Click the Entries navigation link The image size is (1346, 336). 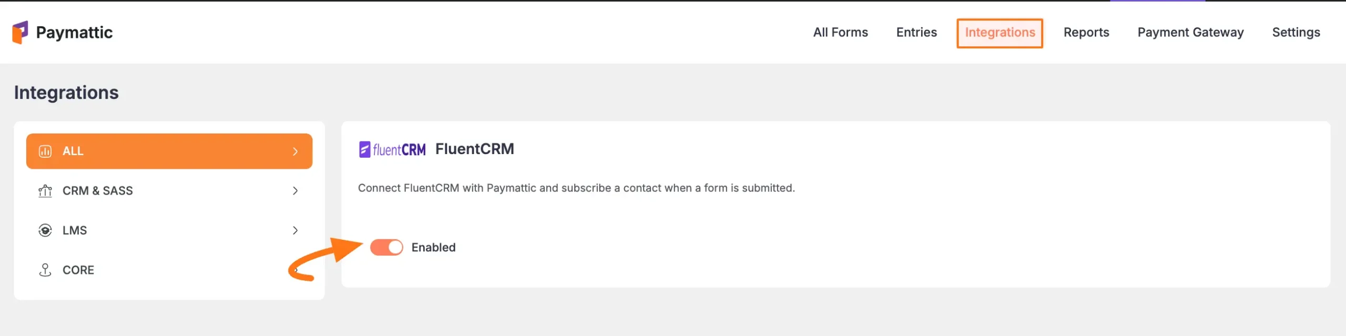[x=916, y=32]
